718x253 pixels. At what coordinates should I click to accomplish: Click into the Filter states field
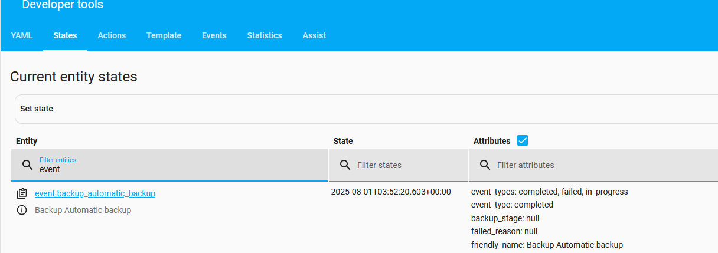[x=398, y=165]
